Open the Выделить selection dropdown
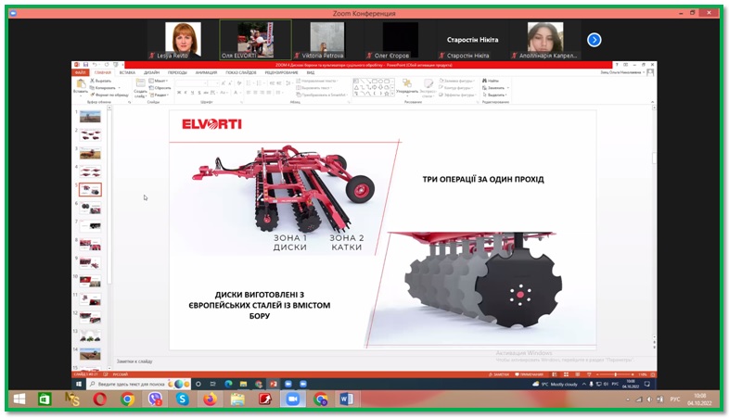This screenshot has height=418, width=729. coord(494,95)
